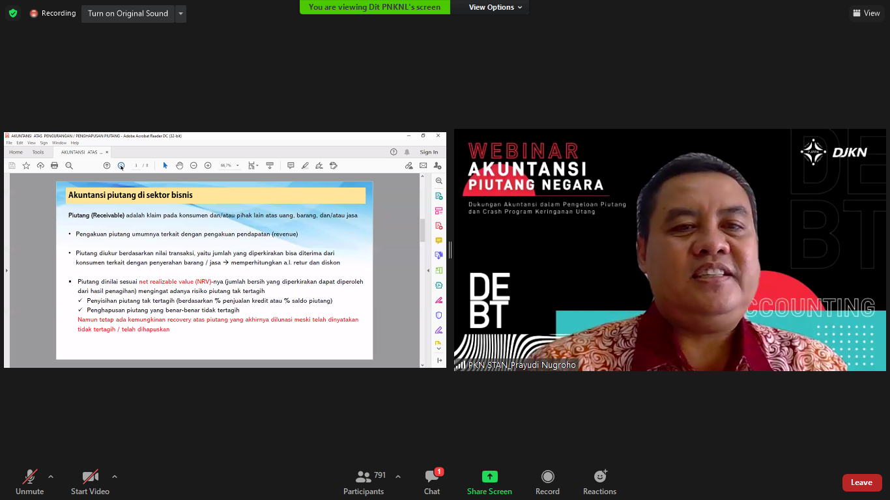Unmute the microphone
The height and width of the screenshot is (500, 890).
click(29, 482)
